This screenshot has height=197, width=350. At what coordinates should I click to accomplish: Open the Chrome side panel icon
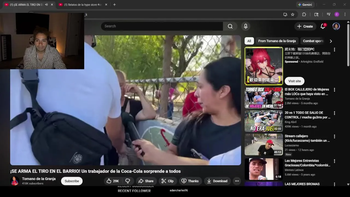[x=316, y=15]
